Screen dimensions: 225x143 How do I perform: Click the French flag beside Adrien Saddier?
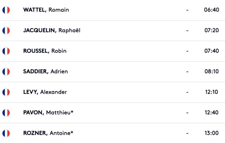[6, 71]
